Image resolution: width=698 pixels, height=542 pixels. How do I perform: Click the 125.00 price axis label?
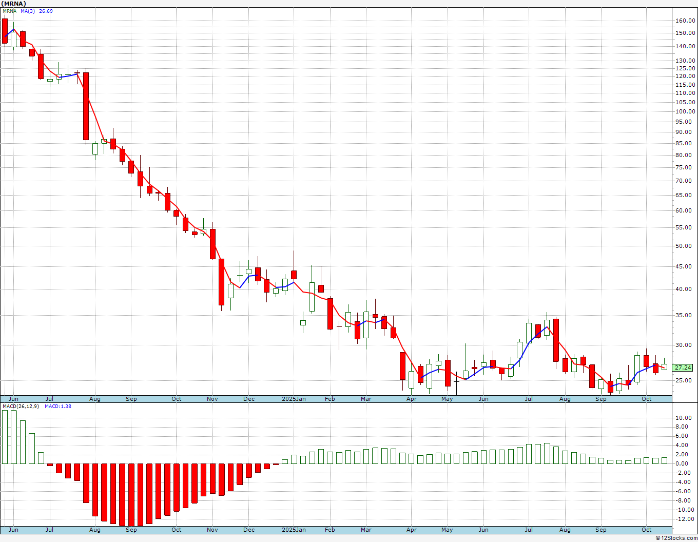(685, 68)
